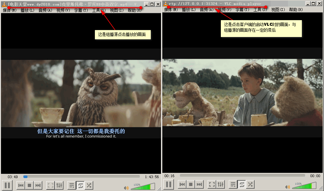Open 视频(V) menu in left VLC window
This screenshot has width=324, height=191.
63,10
